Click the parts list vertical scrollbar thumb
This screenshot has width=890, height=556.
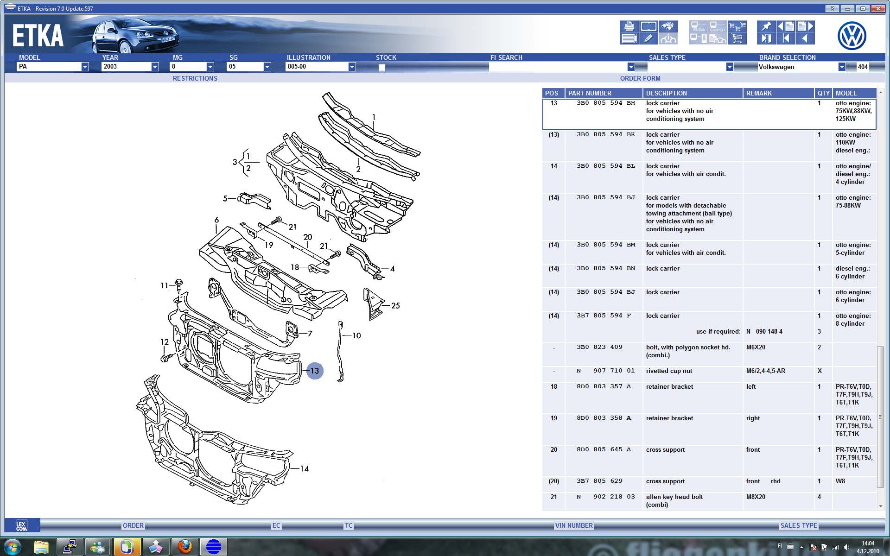coord(880,417)
